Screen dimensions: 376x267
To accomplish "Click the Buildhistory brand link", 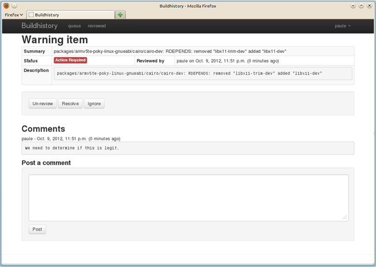I will pyautogui.click(x=40, y=26).
